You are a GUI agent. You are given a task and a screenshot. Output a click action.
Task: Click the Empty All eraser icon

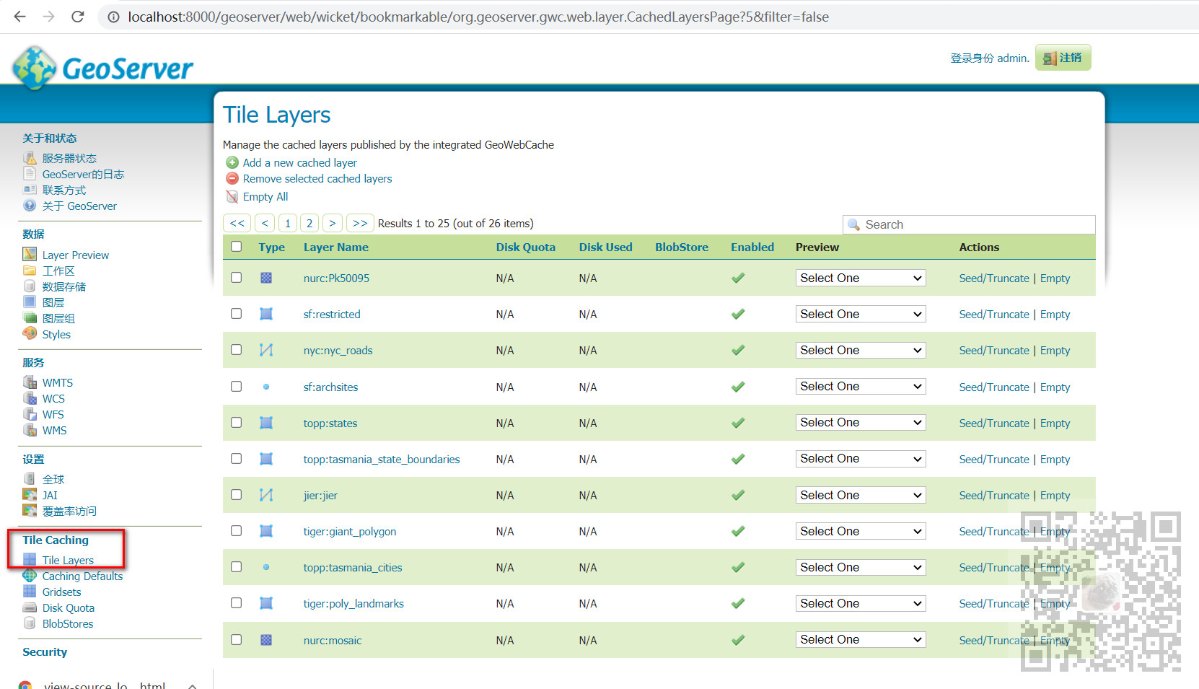[x=232, y=196]
